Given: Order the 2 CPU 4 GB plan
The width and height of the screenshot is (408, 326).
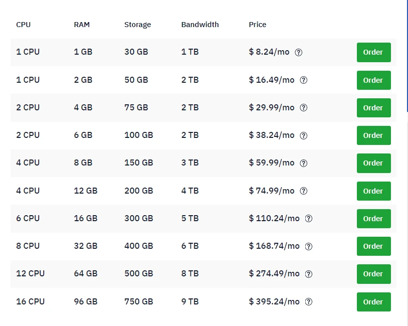Looking at the screenshot, I should coord(373,107).
